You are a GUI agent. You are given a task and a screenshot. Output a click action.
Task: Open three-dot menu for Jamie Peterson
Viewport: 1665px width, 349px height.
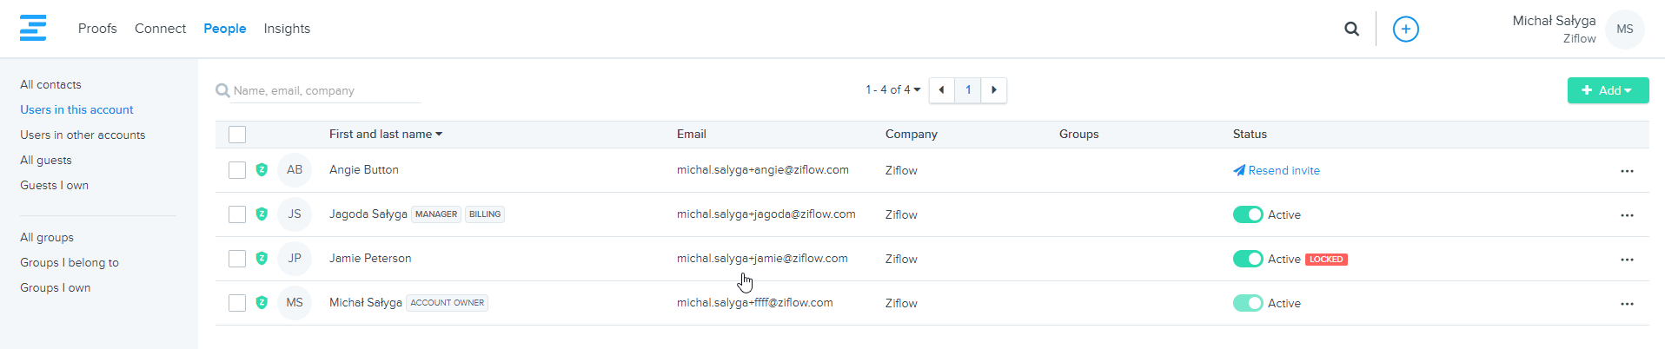pyautogui.click(x=1627, y=260)
